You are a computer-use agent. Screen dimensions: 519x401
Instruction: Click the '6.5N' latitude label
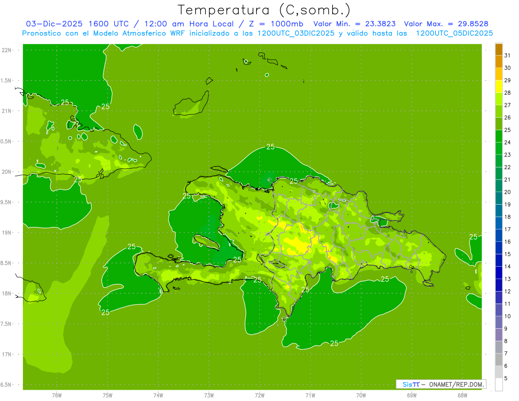point(6,385)
